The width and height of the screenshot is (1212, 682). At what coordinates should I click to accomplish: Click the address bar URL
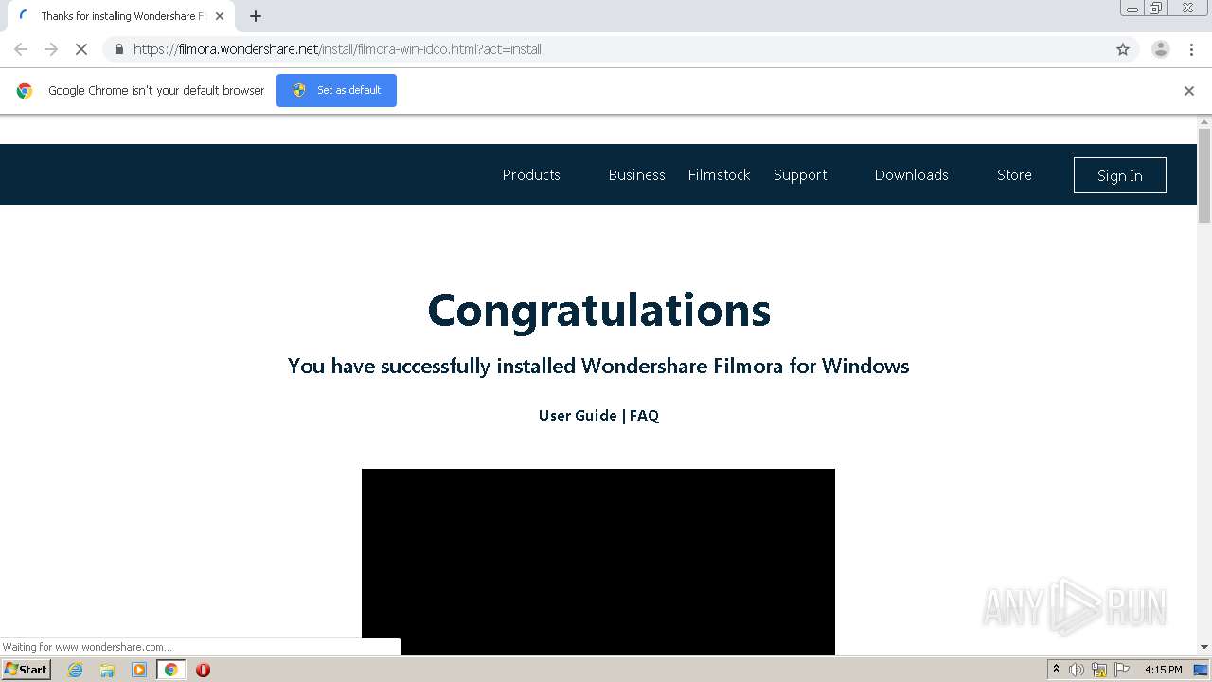tap(337, 49)
